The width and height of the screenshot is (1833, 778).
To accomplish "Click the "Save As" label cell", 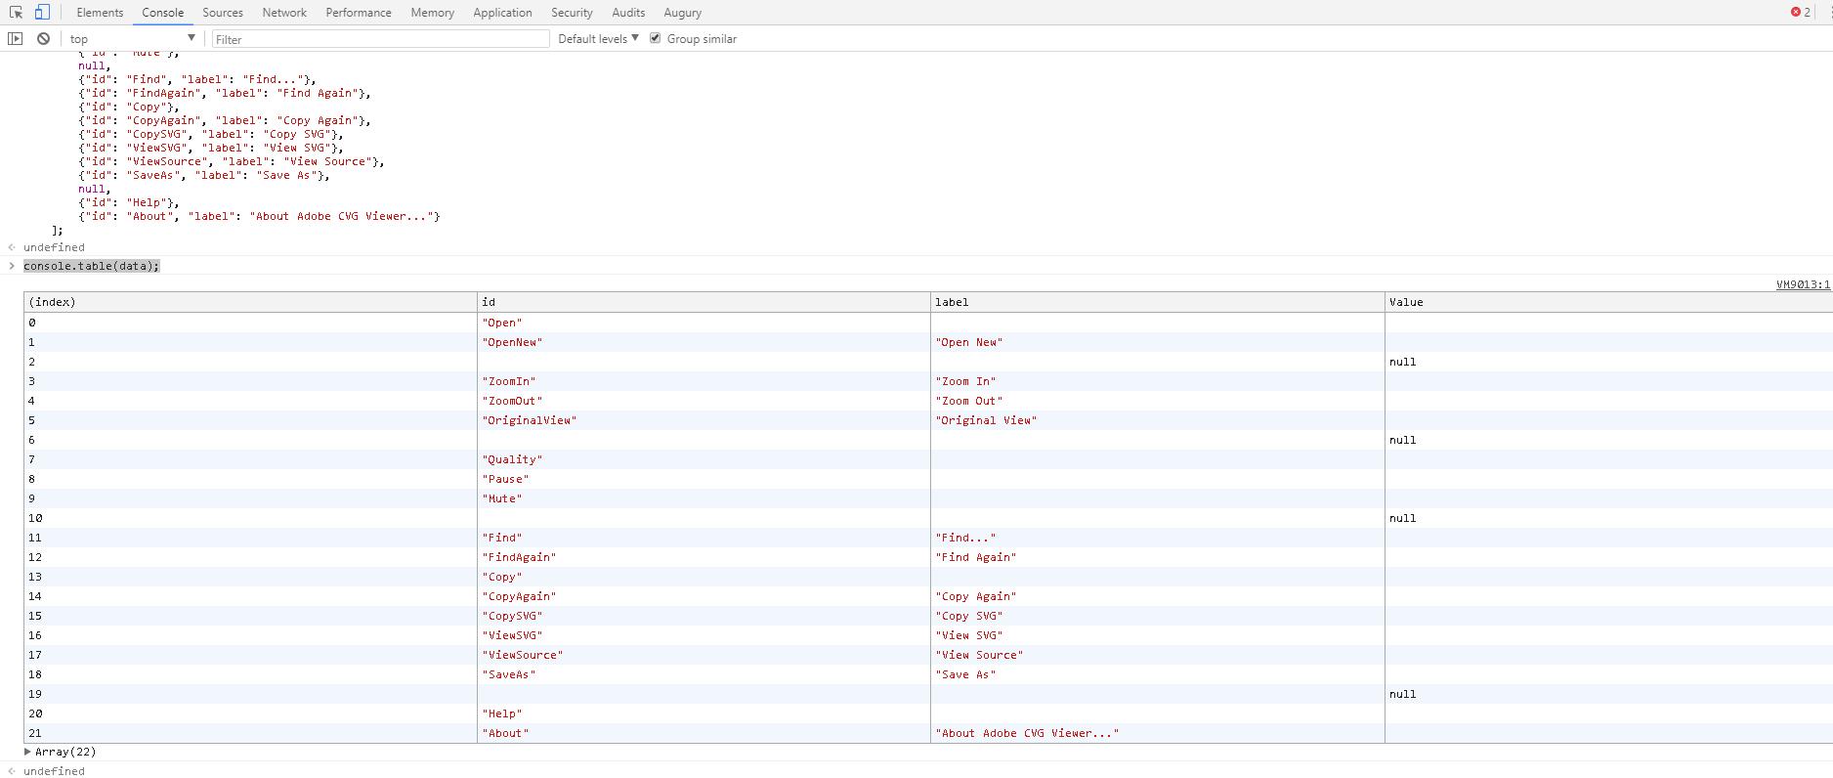I will [1157, 674].
